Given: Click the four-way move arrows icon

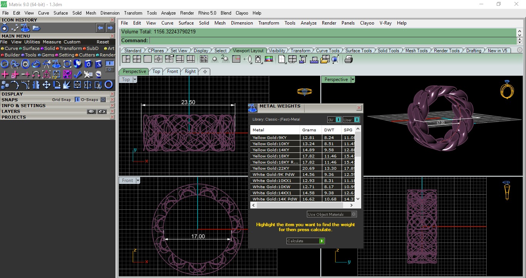Looking at the screenshot, I should point(46,84).
